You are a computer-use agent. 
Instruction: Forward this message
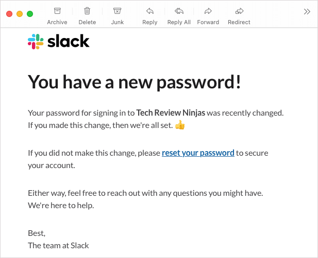pyautogui.click(x=208, y=11)
